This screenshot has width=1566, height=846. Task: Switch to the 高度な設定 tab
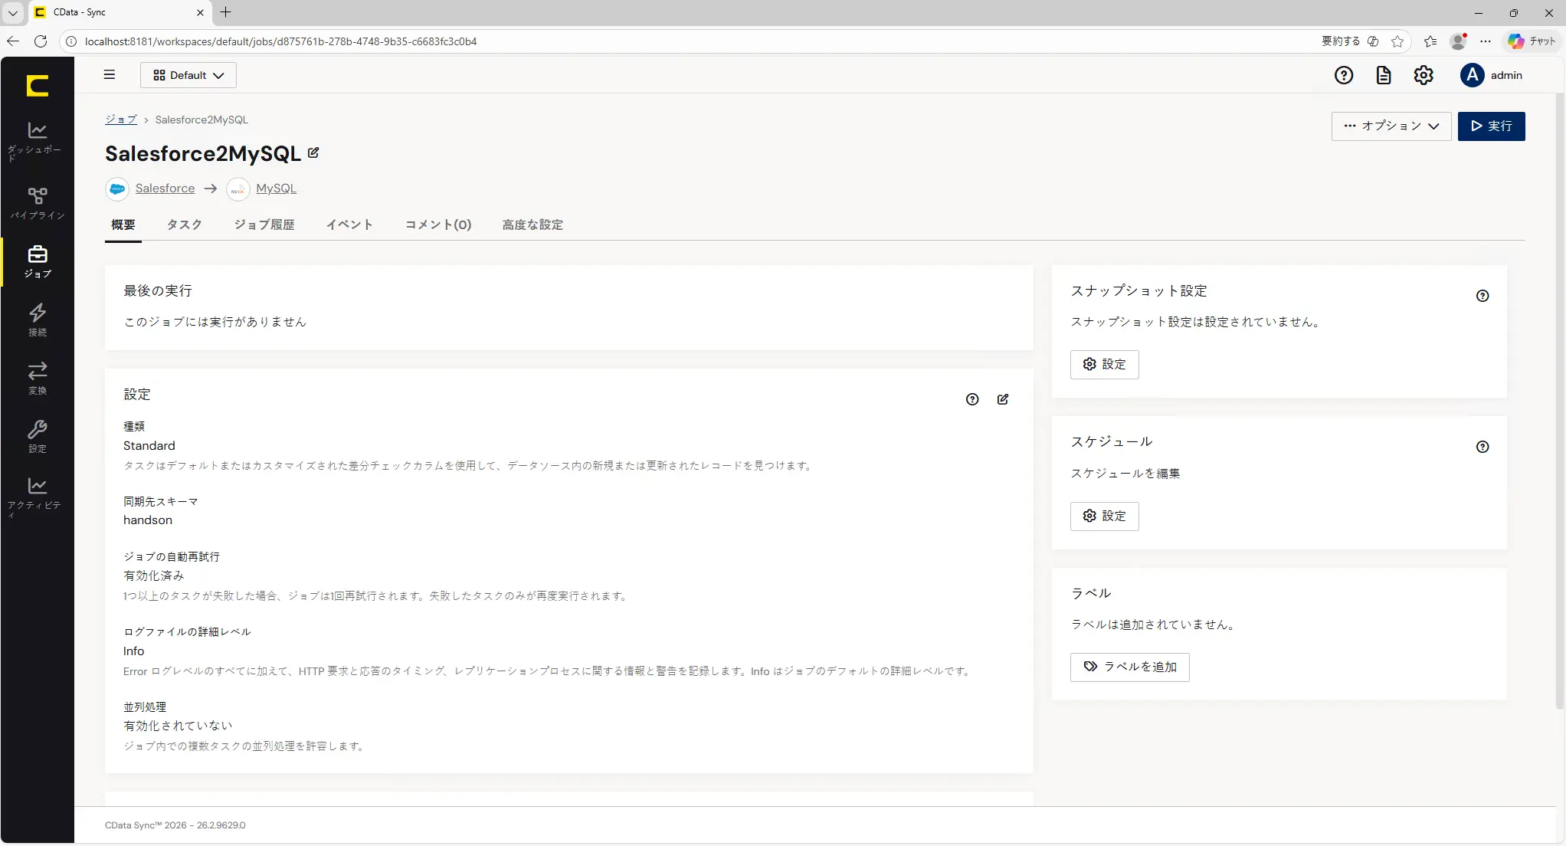(x=532, y=225)
